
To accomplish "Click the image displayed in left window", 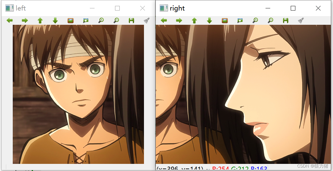I will 78,94.
